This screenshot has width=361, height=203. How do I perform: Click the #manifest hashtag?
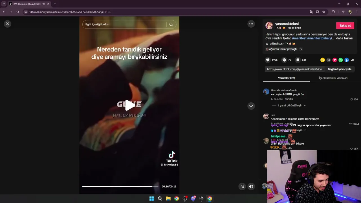coord(299,38)
